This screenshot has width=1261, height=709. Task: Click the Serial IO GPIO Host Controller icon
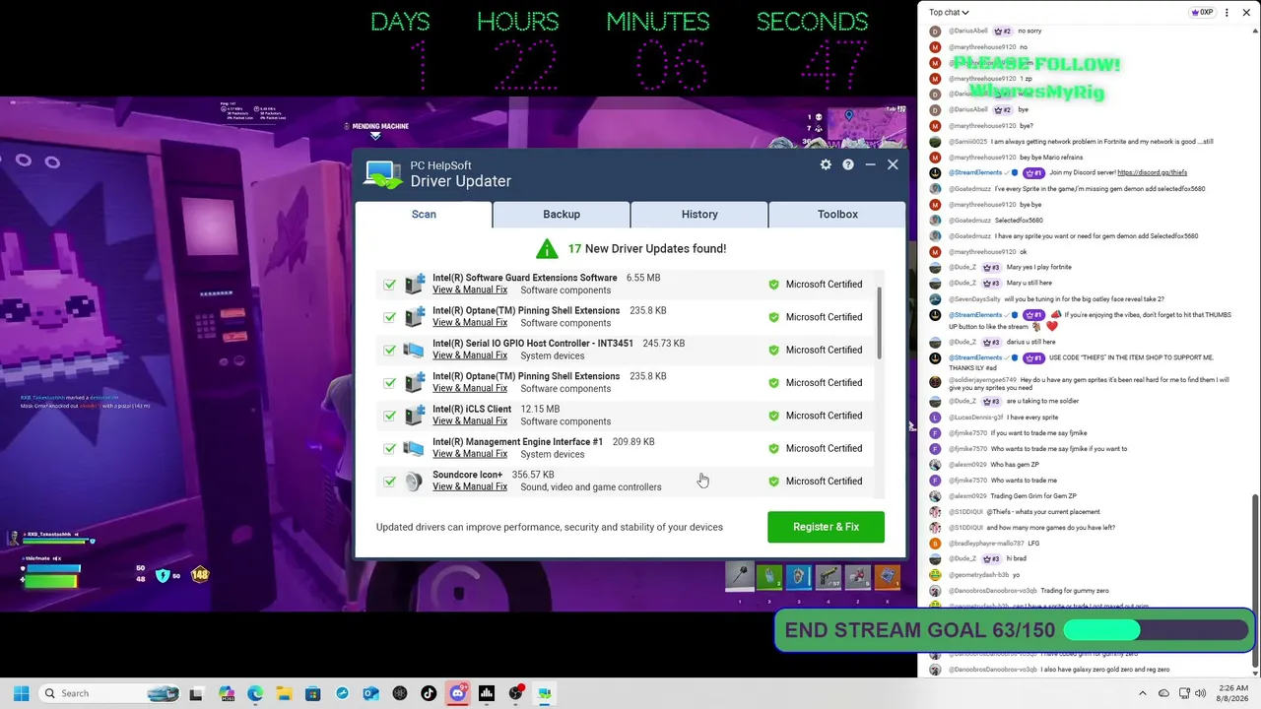tap(415, 350)
